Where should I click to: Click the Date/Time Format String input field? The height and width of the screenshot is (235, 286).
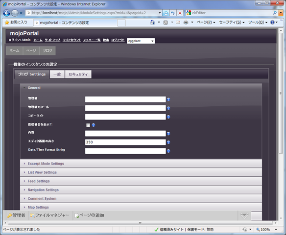(x=125, y=151)
